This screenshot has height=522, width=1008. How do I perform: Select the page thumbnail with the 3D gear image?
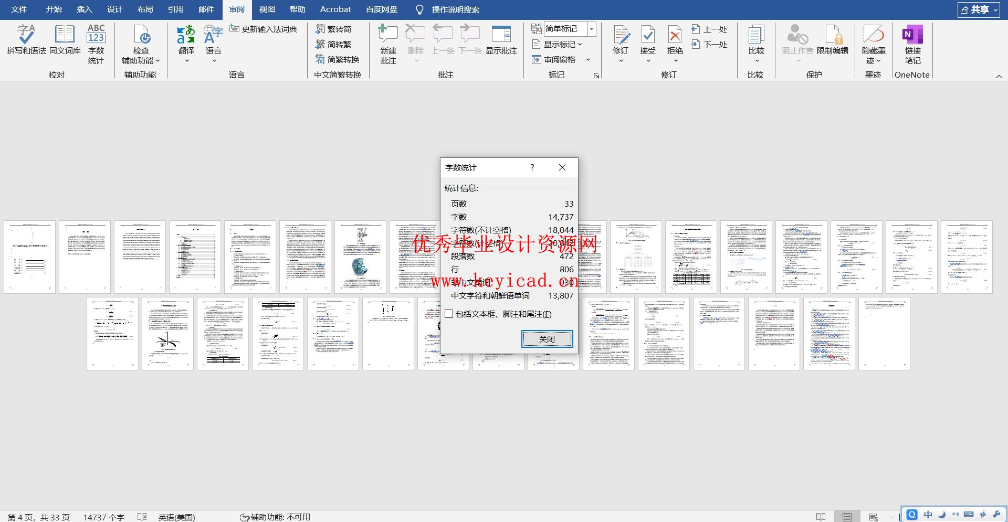360,257
